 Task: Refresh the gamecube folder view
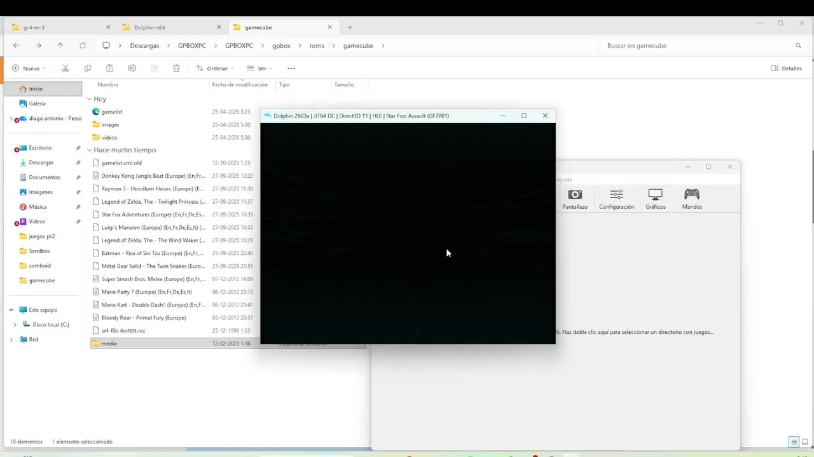(x=83, y=46)
